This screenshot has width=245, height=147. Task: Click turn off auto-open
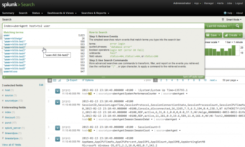point(193,77)
